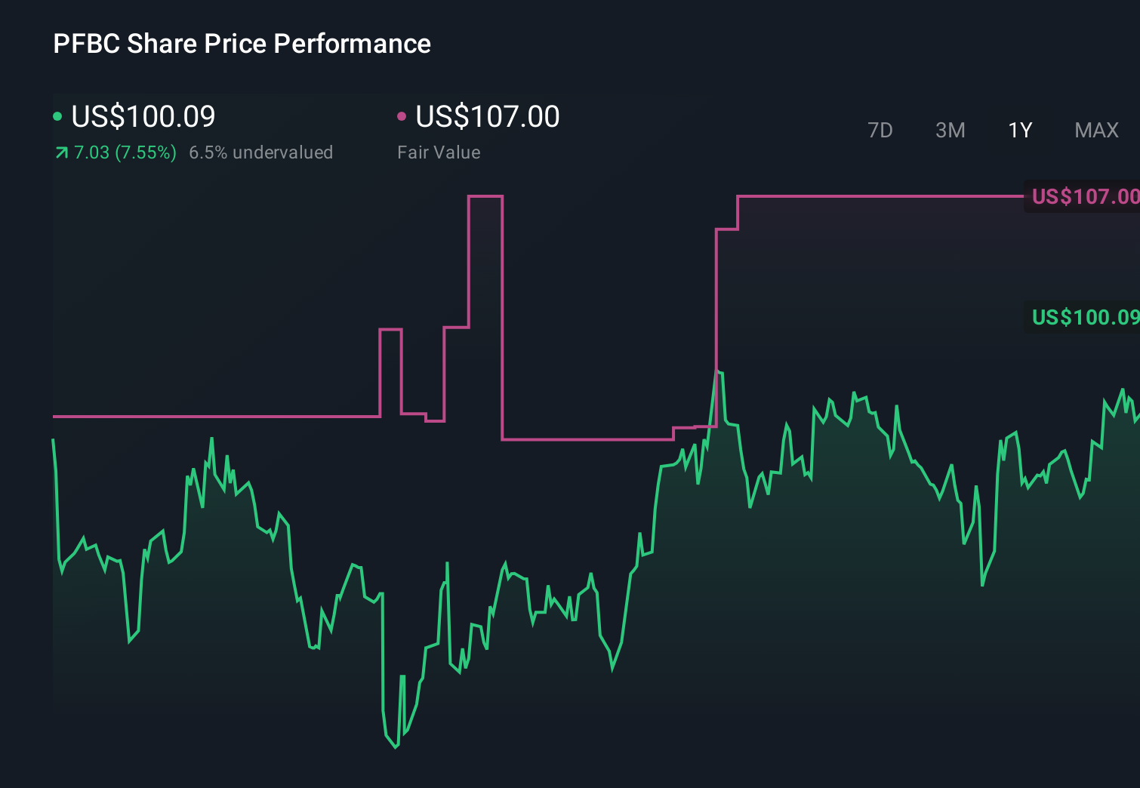
Task: Click the PFBC Share Price Performance title
Action: tap(241, 43)
